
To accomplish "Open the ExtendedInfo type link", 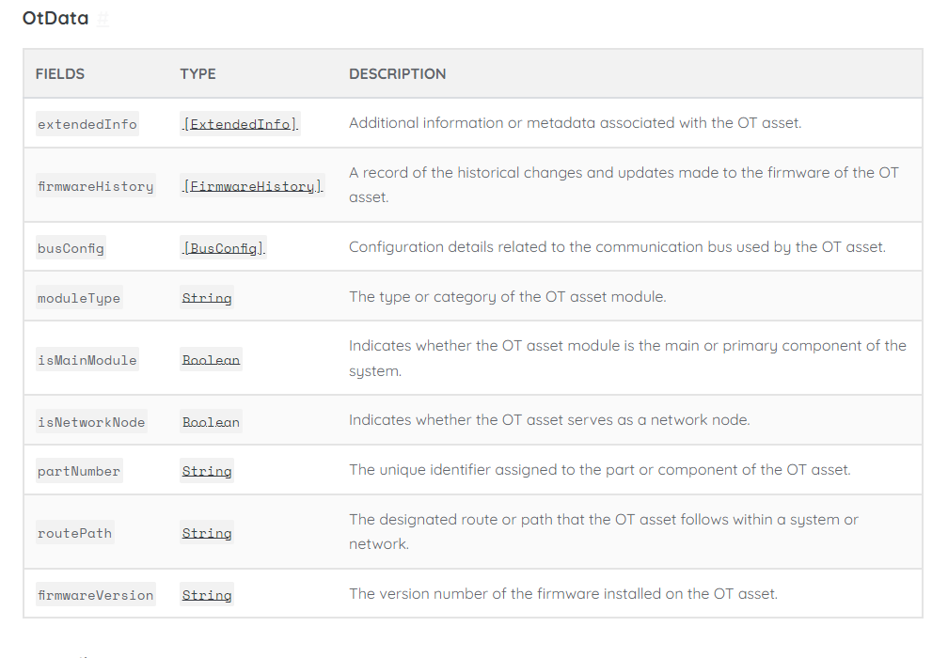I will click(240, 124).
